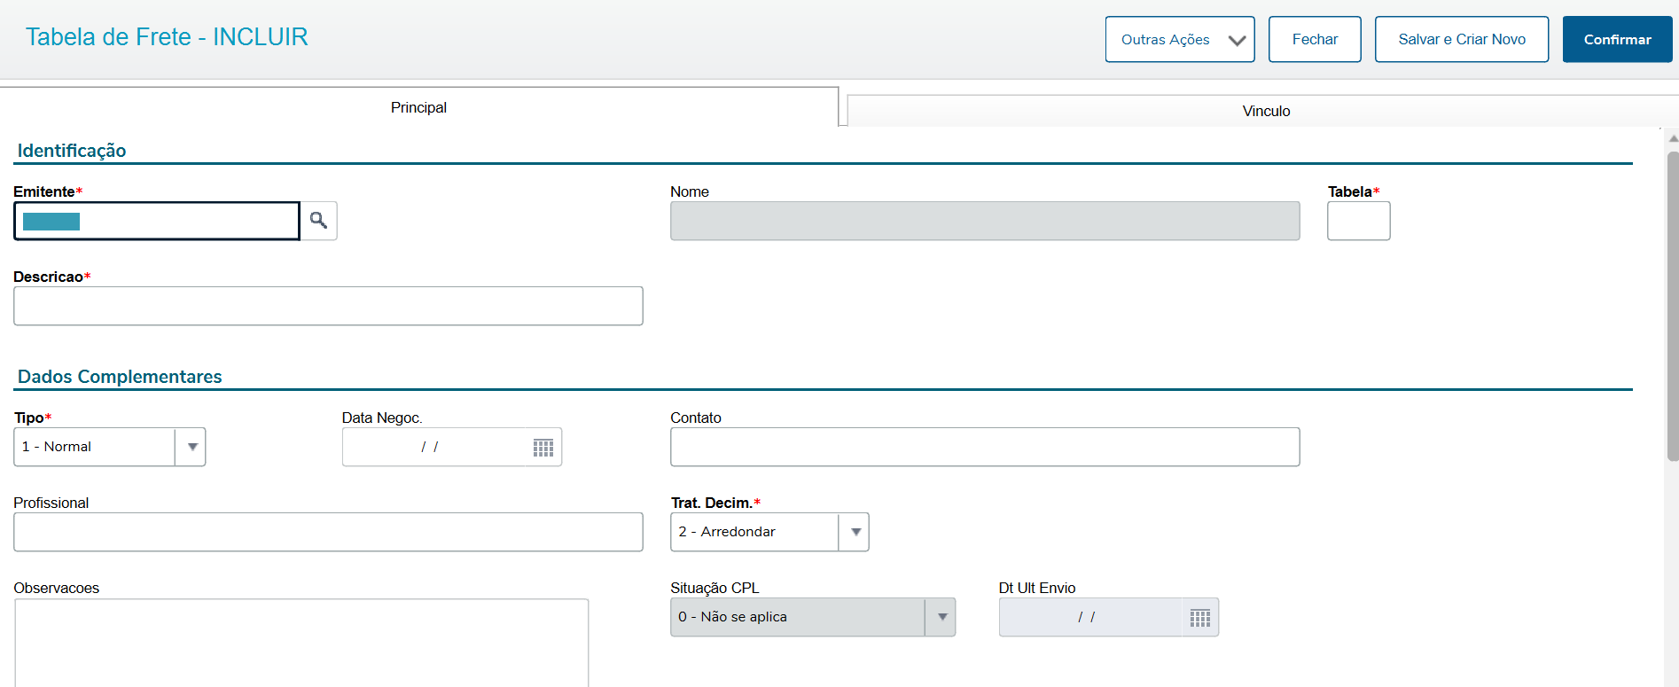Click the Dados Complementares section heading
Image resolution: width=1679 pixels, height=687 pixels.
click(120, 377)
